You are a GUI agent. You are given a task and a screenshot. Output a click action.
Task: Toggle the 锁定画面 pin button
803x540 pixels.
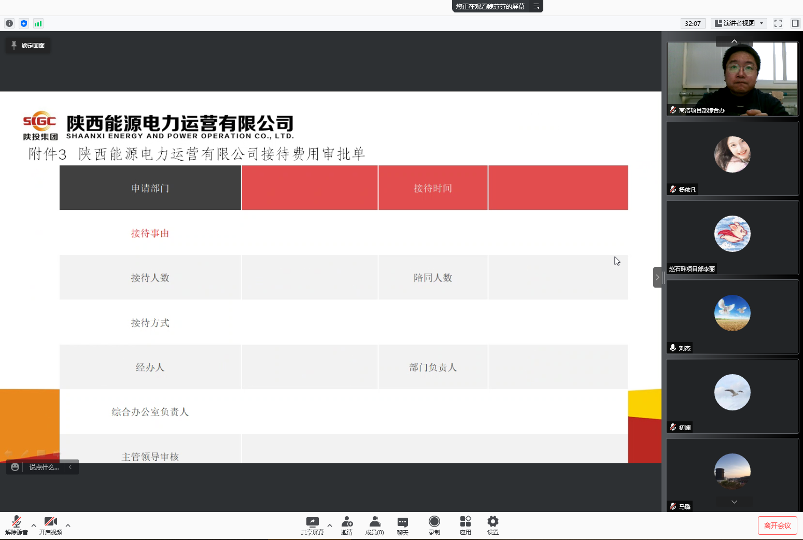coord(29,46)
